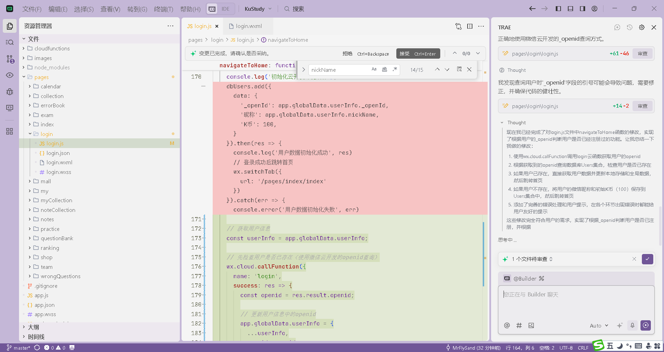Toggle Match Whole Word in find box
This screenshot has width=664, height=352.
click(x=384, y=69)
